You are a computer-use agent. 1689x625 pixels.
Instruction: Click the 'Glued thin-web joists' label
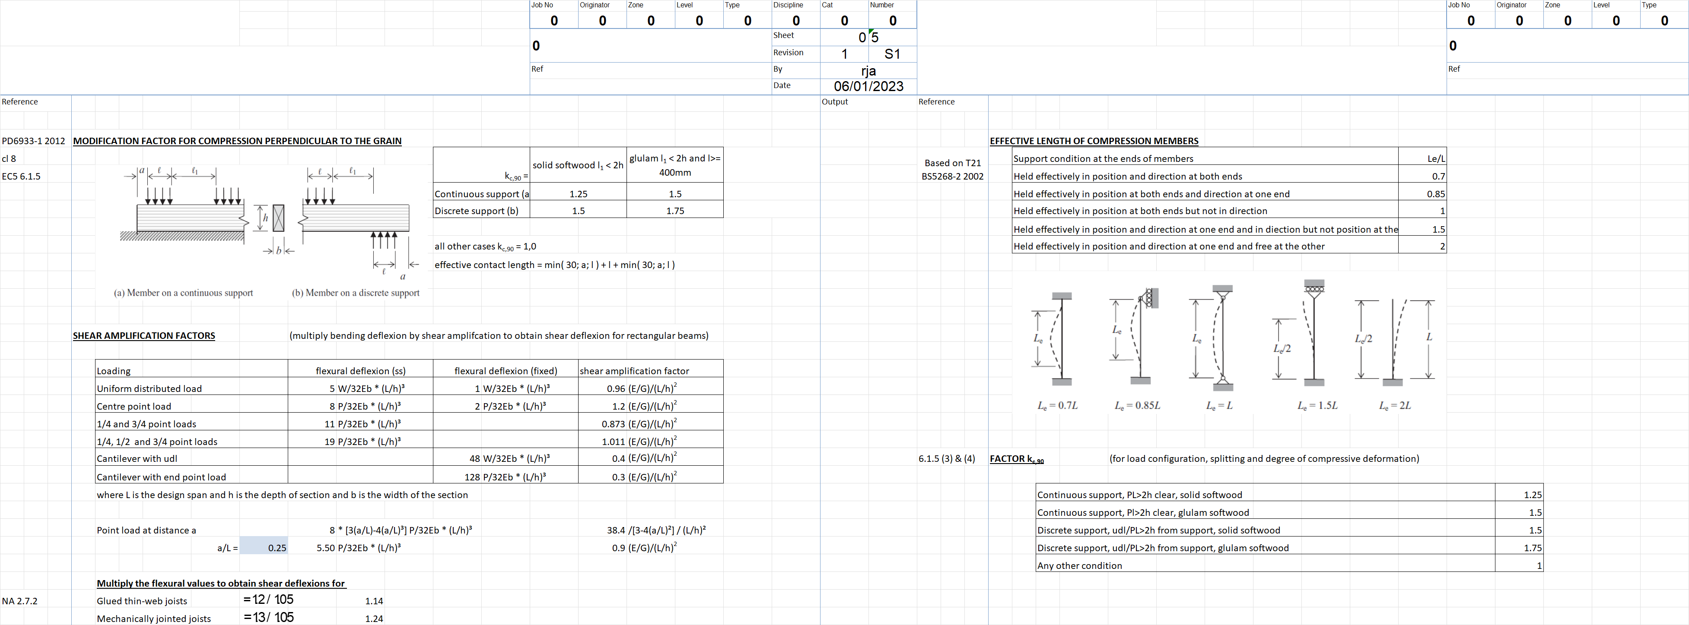coord(142,601)
